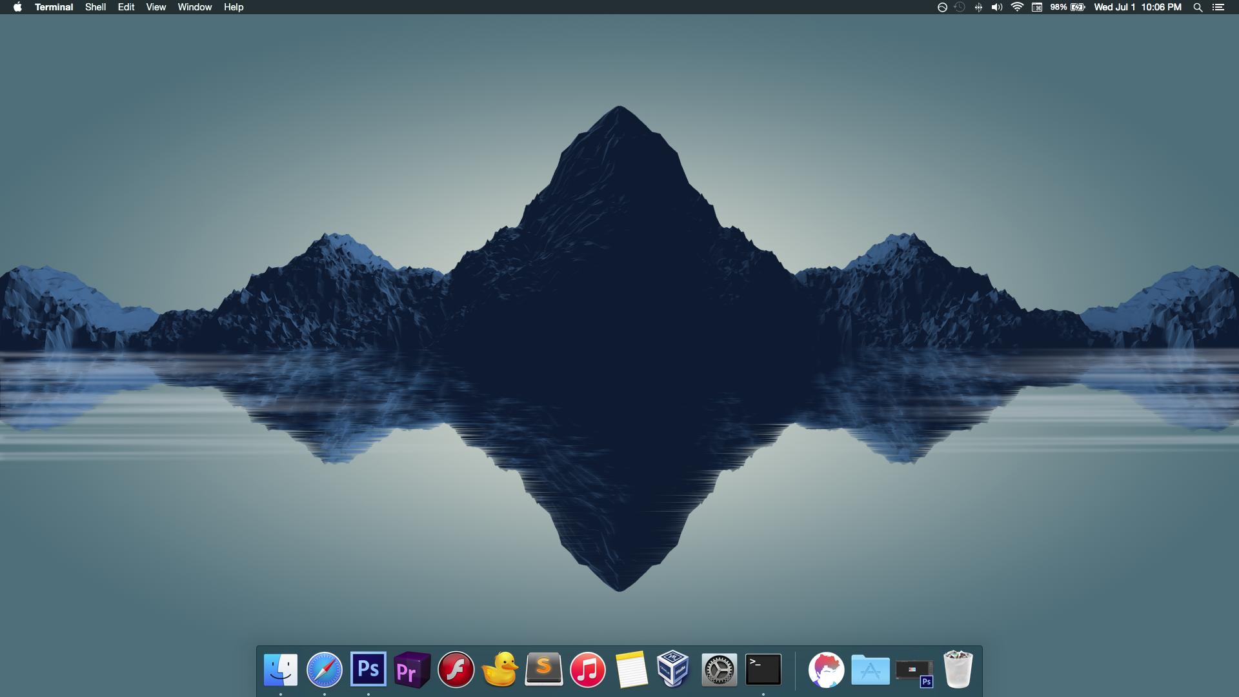
Task: Show Wi-Fi network options
Action: click(x=1017, y=7)
